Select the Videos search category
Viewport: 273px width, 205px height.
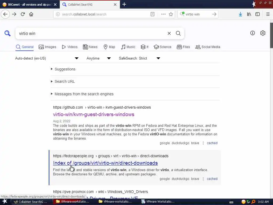tap(70, 47)
